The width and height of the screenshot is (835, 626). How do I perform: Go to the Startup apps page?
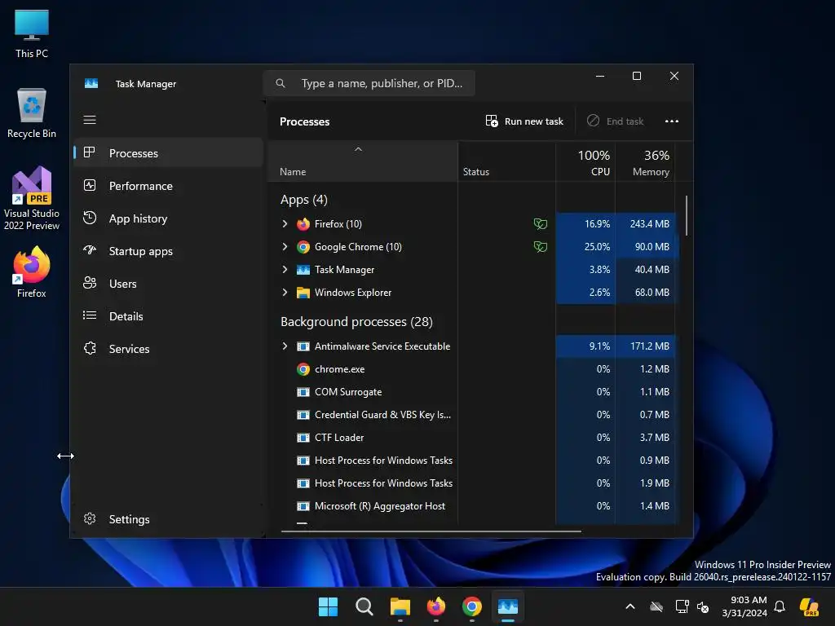point(168,251)
